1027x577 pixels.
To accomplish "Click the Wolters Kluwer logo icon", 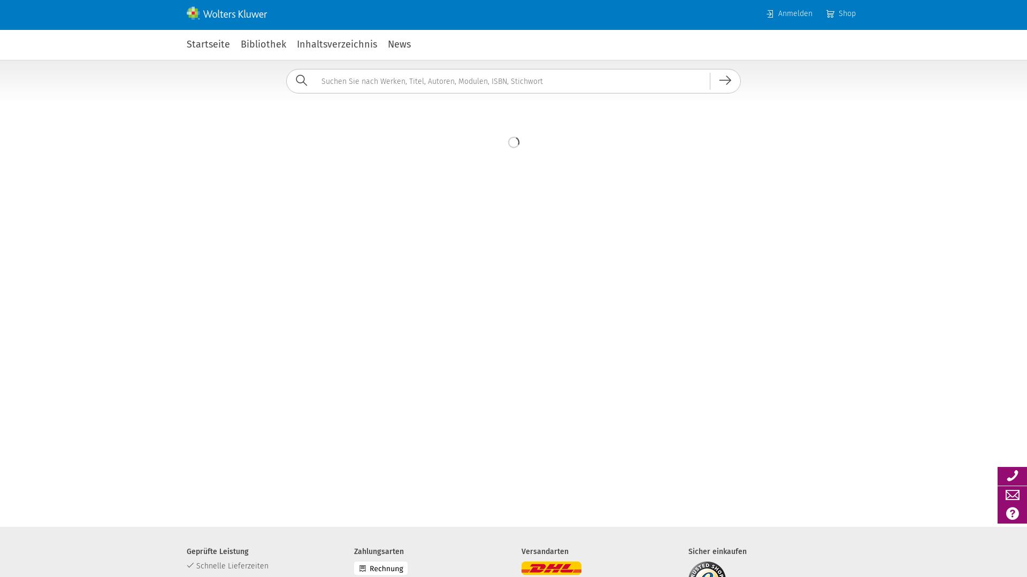I will (193, 13).
